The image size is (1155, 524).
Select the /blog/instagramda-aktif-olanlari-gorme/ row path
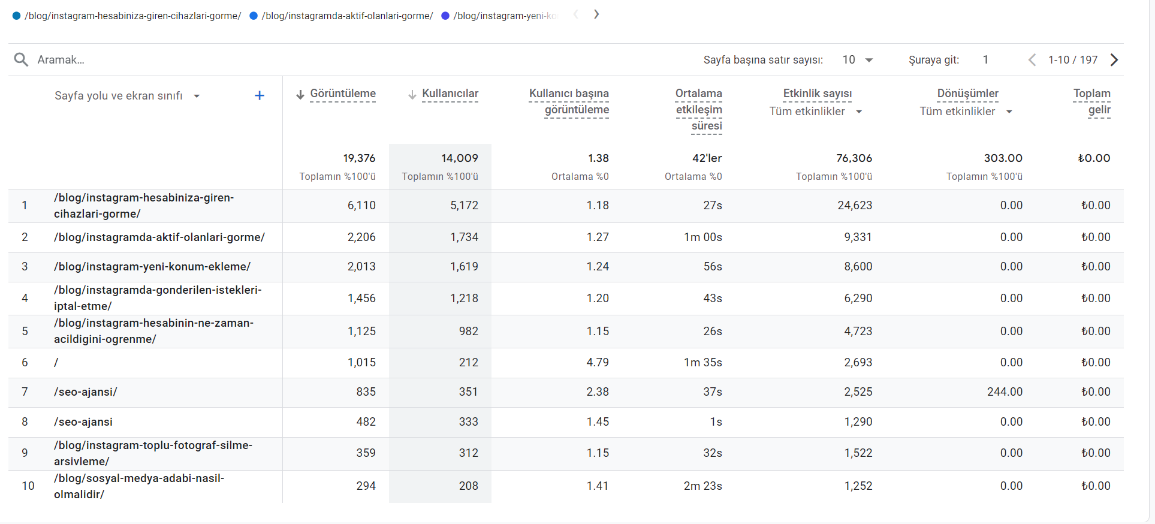[x=159, y=237]
